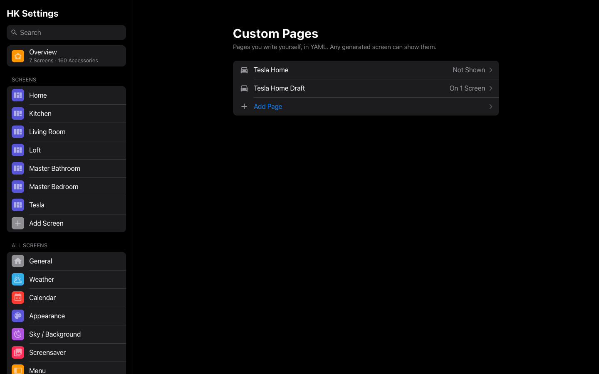Image resolution: width=599 pixels, height=374 pixels.
Task: Select the Living Room screen icon
Action: click(x=18, y=132)
